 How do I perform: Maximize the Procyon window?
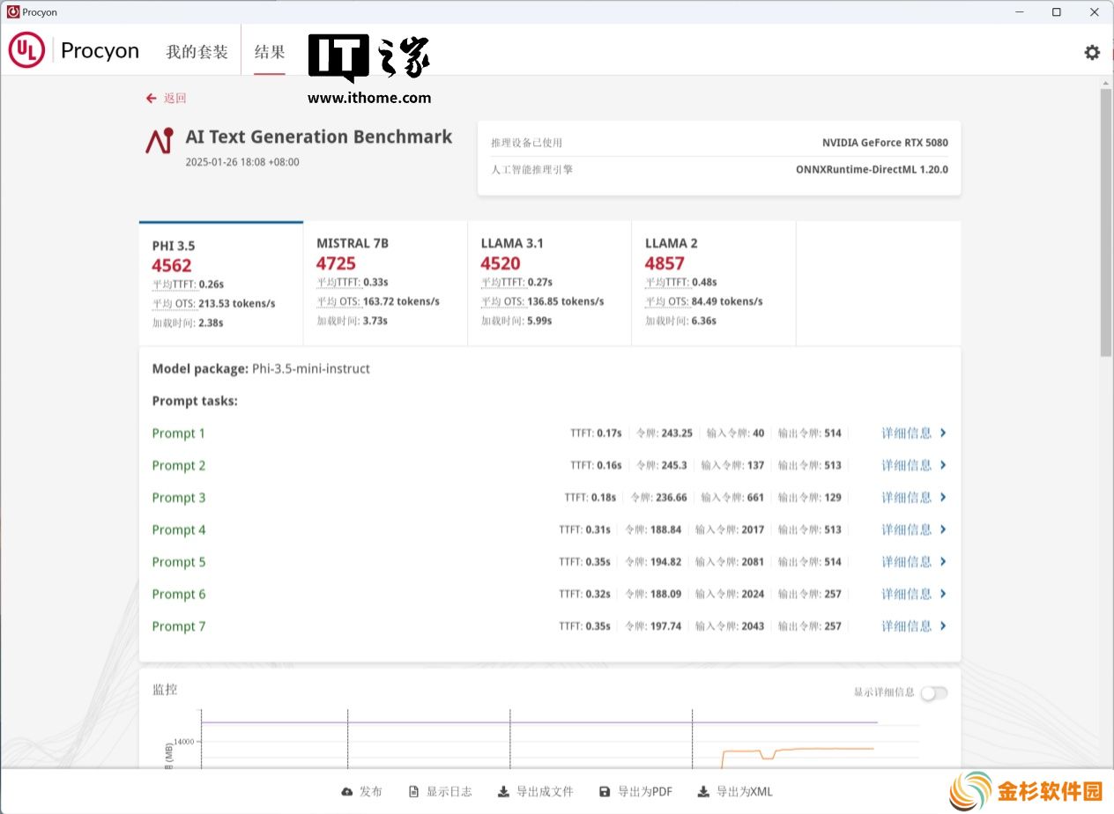pos(1056,12)
